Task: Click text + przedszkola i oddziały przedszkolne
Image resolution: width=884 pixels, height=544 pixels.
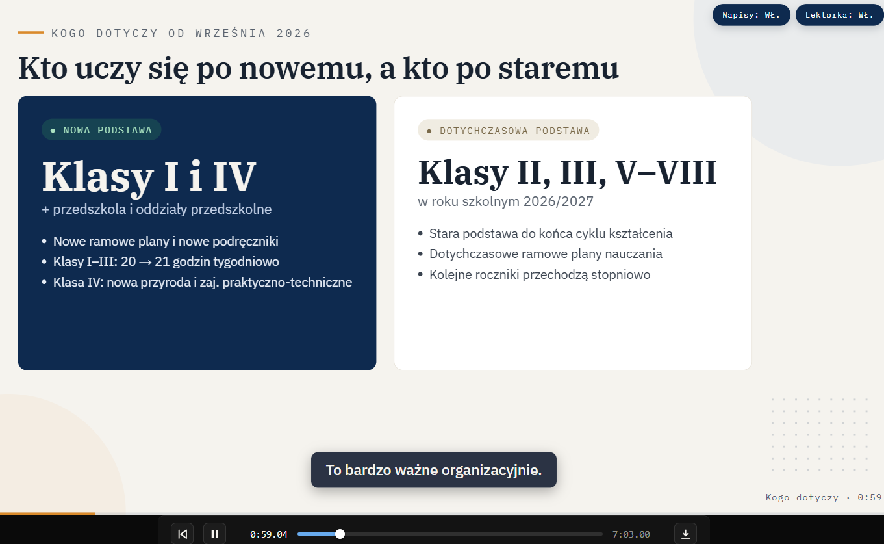Action: (157, 209)
